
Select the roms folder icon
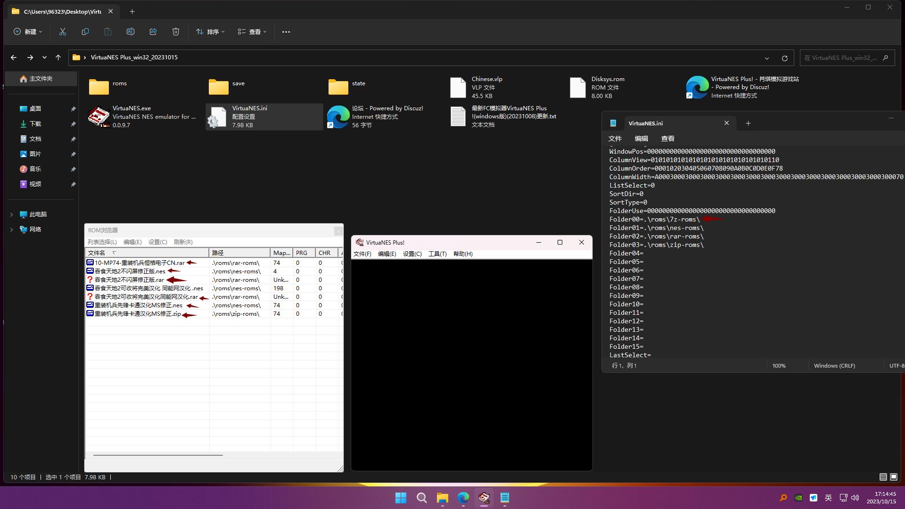coord(99,87)
